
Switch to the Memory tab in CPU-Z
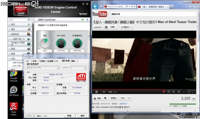pos(50,61)
